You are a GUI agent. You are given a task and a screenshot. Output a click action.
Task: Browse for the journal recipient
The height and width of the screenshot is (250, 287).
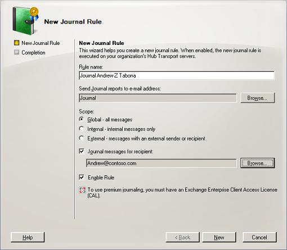coord(257,163)
